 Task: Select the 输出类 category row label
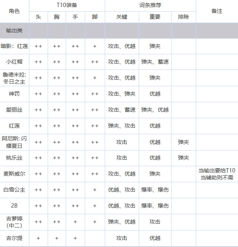pos(14,30)
